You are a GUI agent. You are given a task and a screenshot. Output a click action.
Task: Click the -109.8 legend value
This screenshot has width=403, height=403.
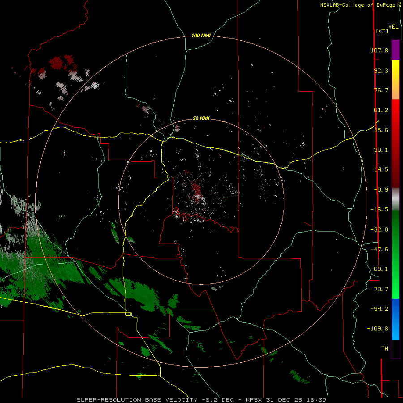point(377,329)
